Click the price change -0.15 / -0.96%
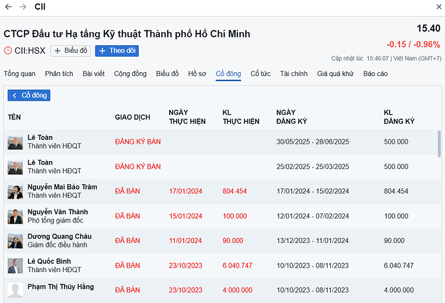 (413, 44)
